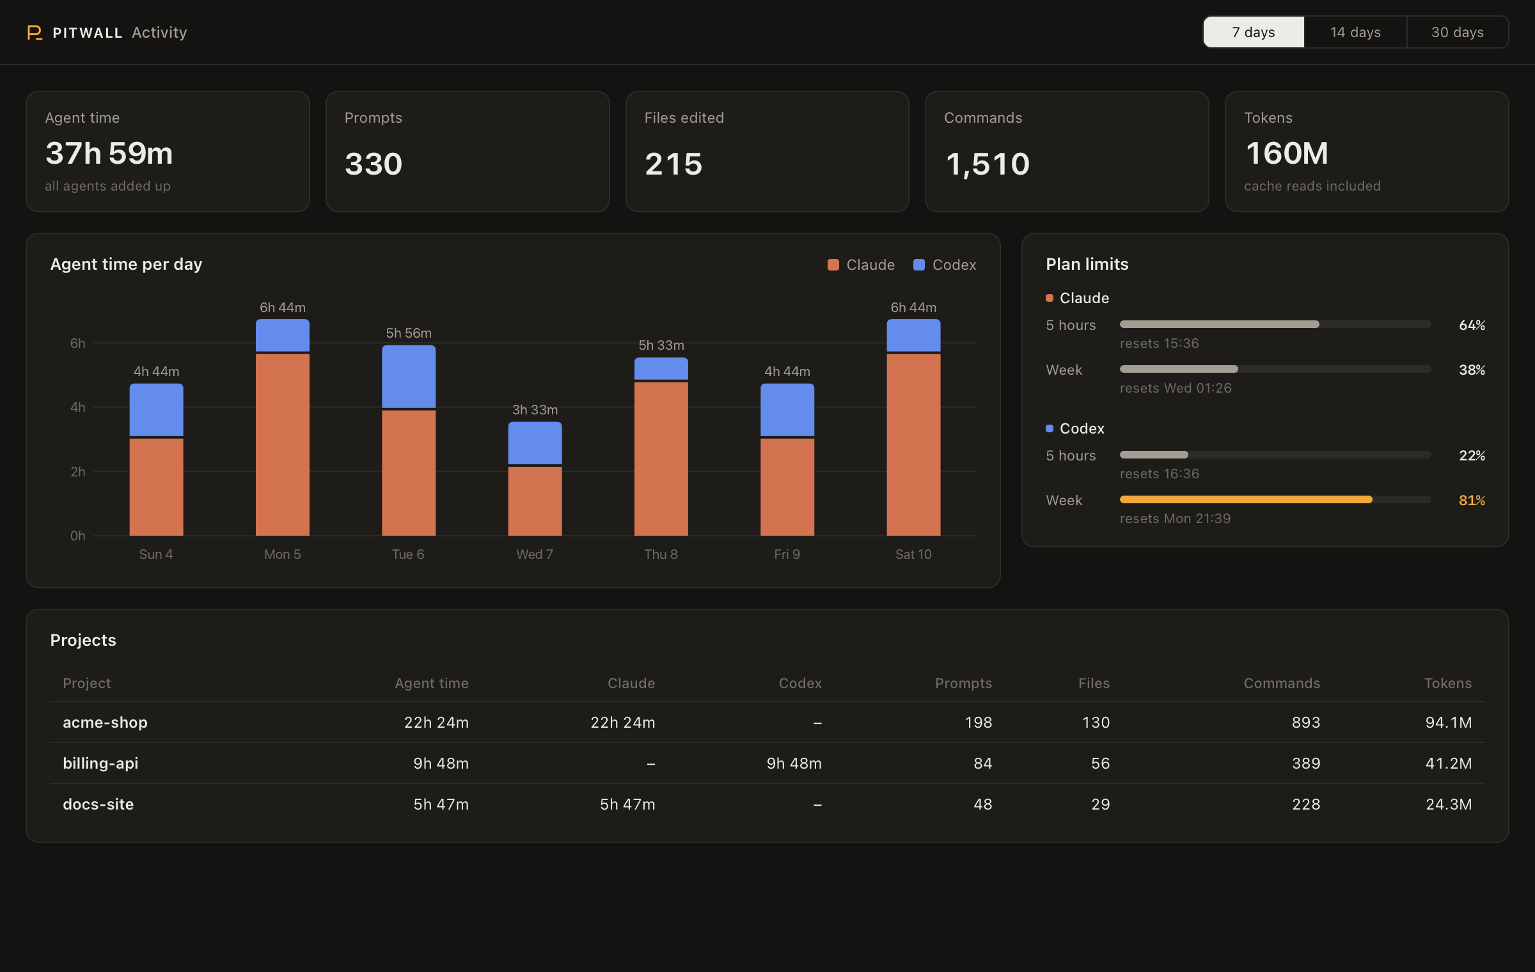This screenshot has height=972, width=1535.
Task: Click the Thu 8 bar's Claude segment
Action: 661,459
